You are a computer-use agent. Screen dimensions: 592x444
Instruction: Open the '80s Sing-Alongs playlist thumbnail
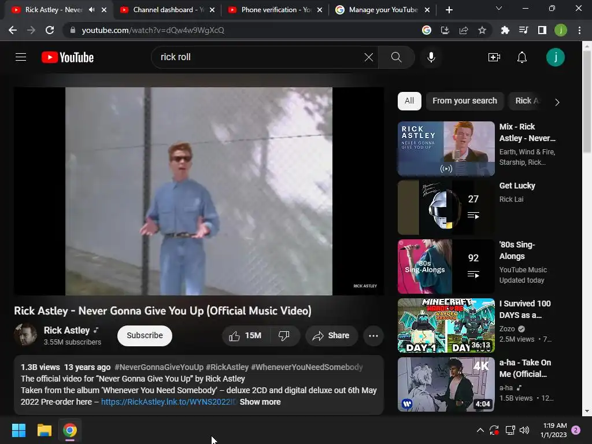[x=446, y=266]
